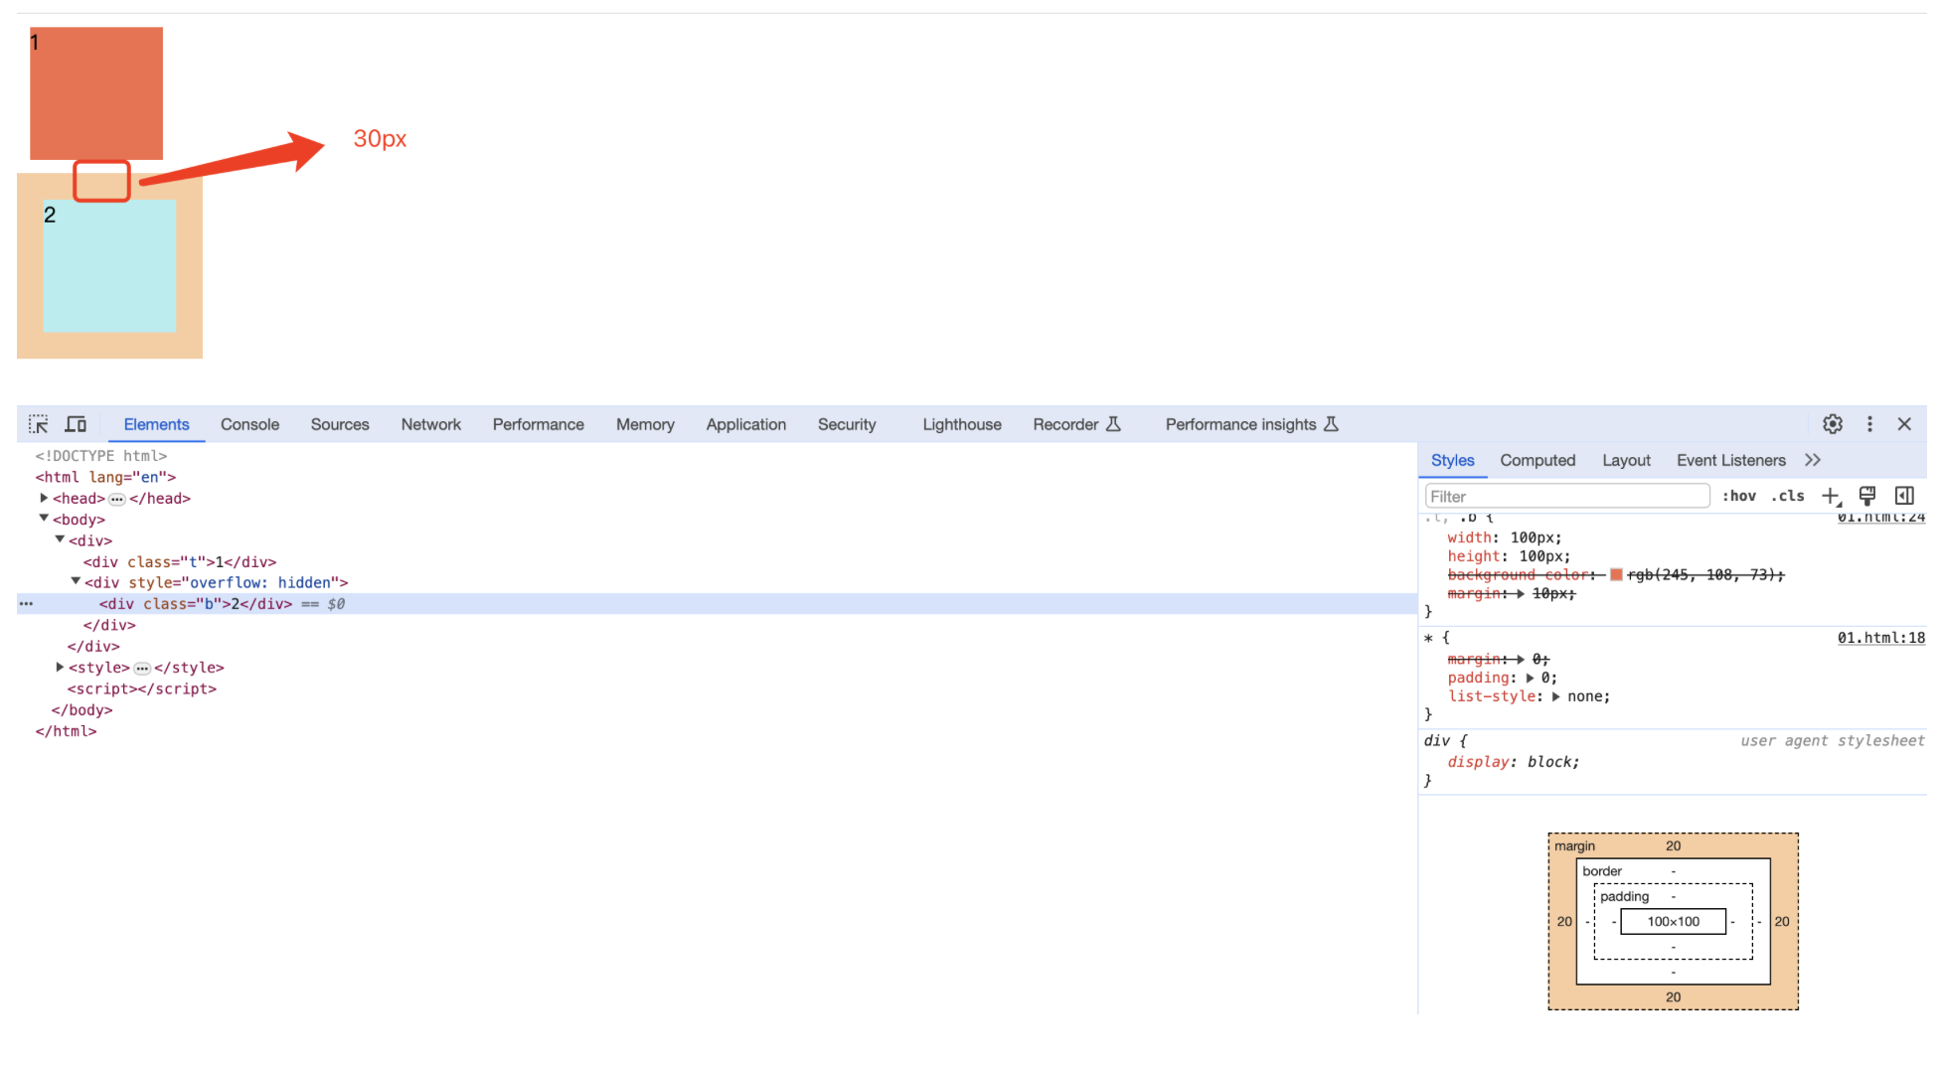This screenshot has height=1065, width=1942.
Task: Click the 100×100 content box in box model
Action: [x=1674, y=922]
